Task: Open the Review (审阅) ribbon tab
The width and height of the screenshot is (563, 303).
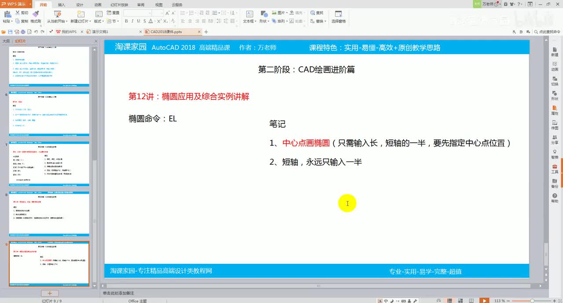Action: [x=141, y=4]
